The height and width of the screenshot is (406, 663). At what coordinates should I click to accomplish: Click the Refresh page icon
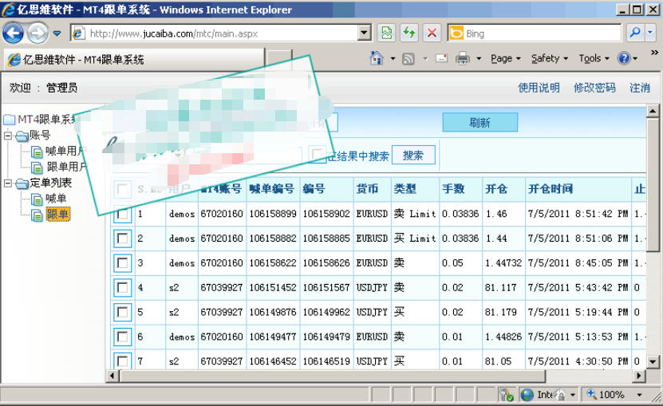pos(409,34)
